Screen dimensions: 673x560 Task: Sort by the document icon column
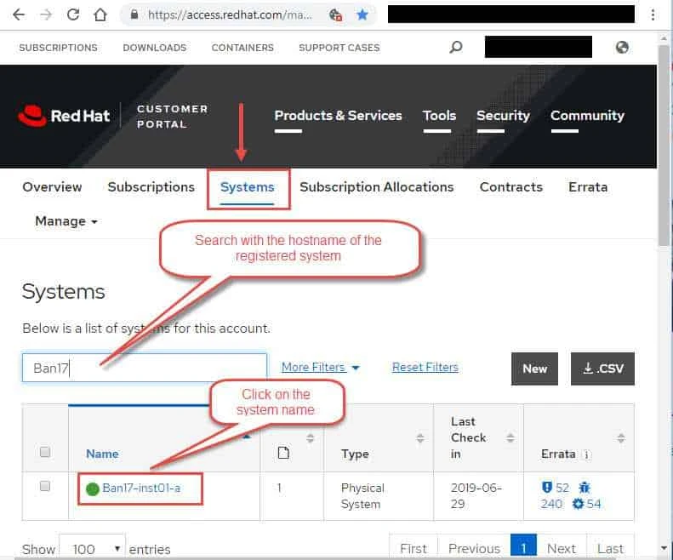pos(310,438)
